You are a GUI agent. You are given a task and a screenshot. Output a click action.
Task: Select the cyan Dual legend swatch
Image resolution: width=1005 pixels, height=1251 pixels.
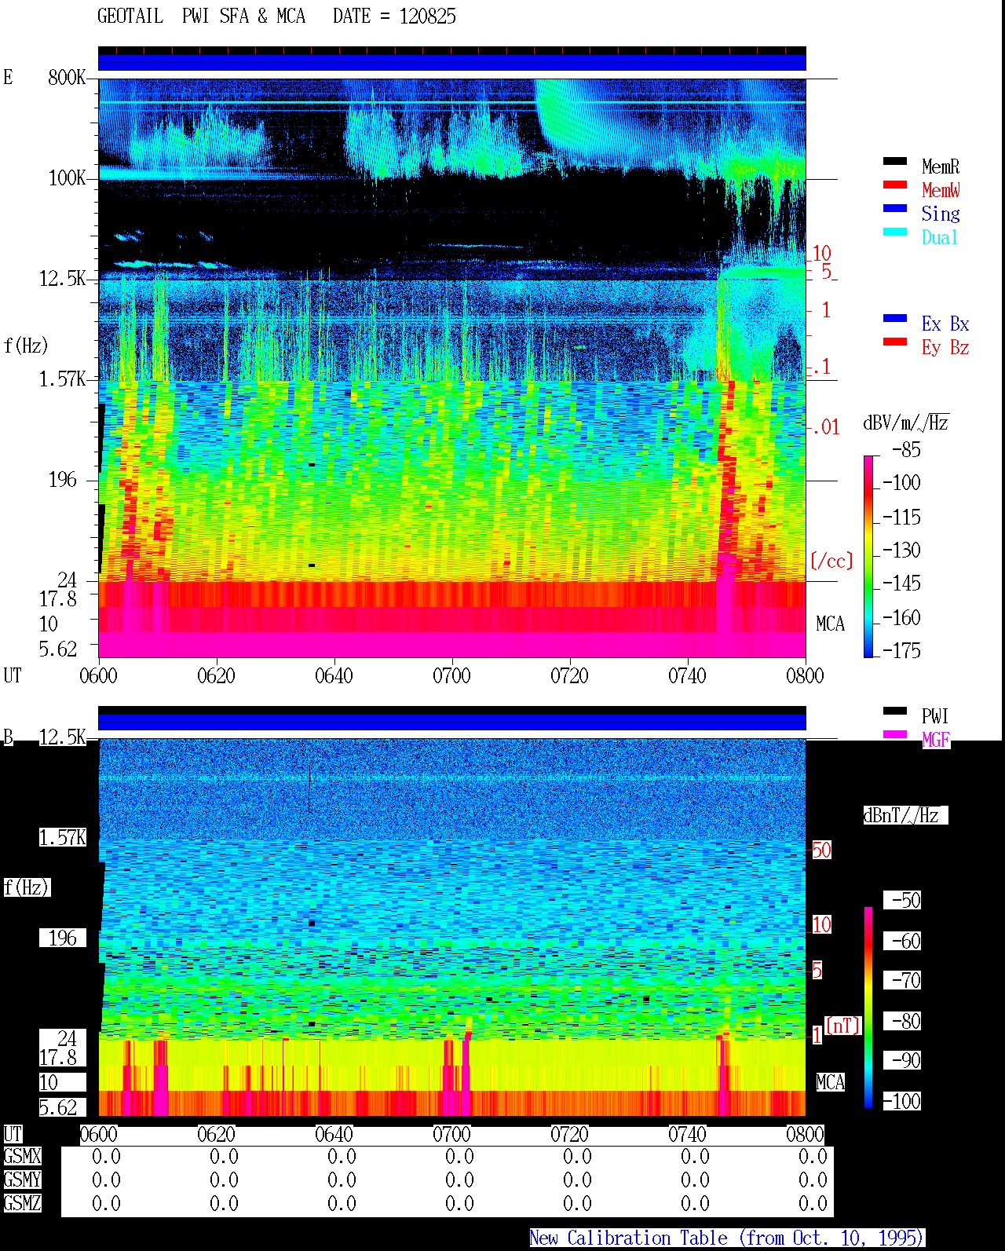(x=895, y=232)
